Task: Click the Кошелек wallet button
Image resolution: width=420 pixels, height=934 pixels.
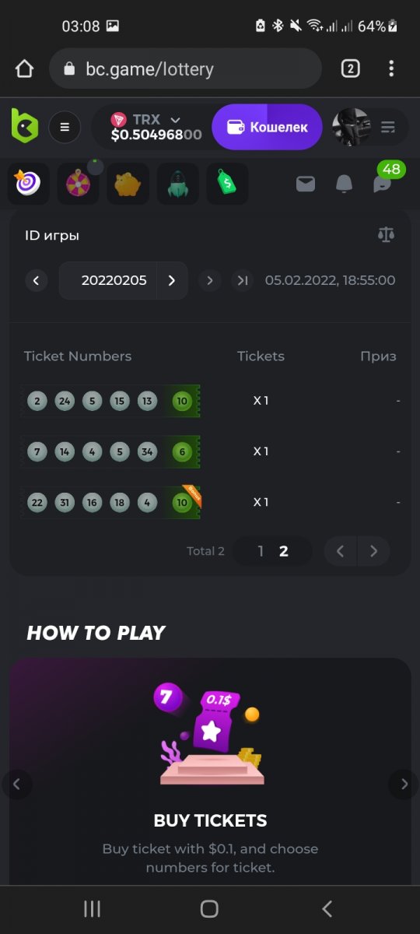Action: click(x=267, y=127)
